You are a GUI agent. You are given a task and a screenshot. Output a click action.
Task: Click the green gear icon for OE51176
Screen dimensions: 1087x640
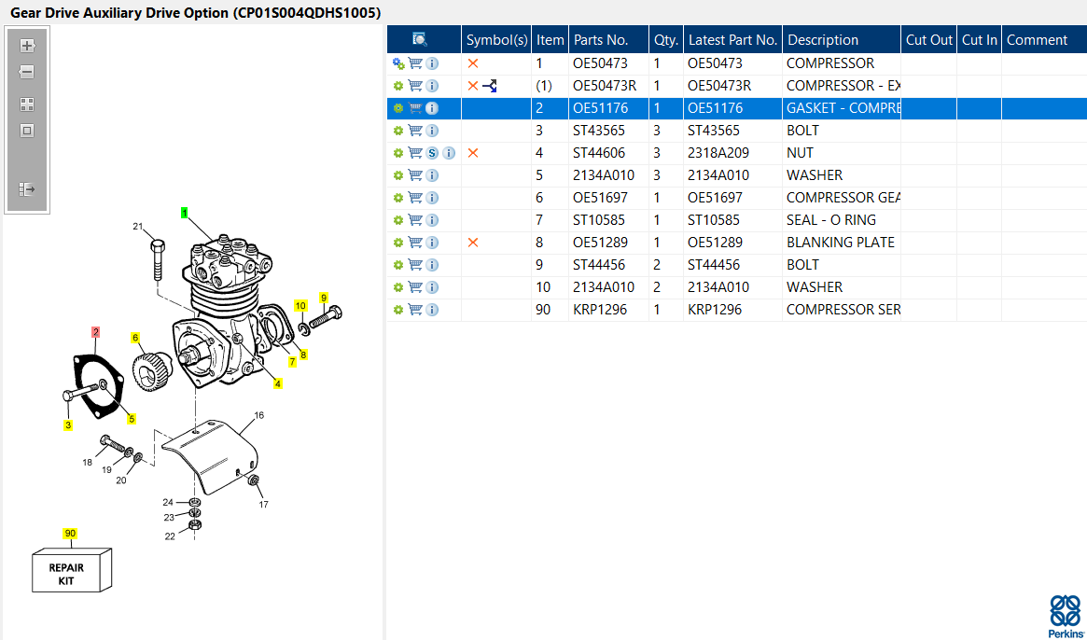click(x=398, y=108)
